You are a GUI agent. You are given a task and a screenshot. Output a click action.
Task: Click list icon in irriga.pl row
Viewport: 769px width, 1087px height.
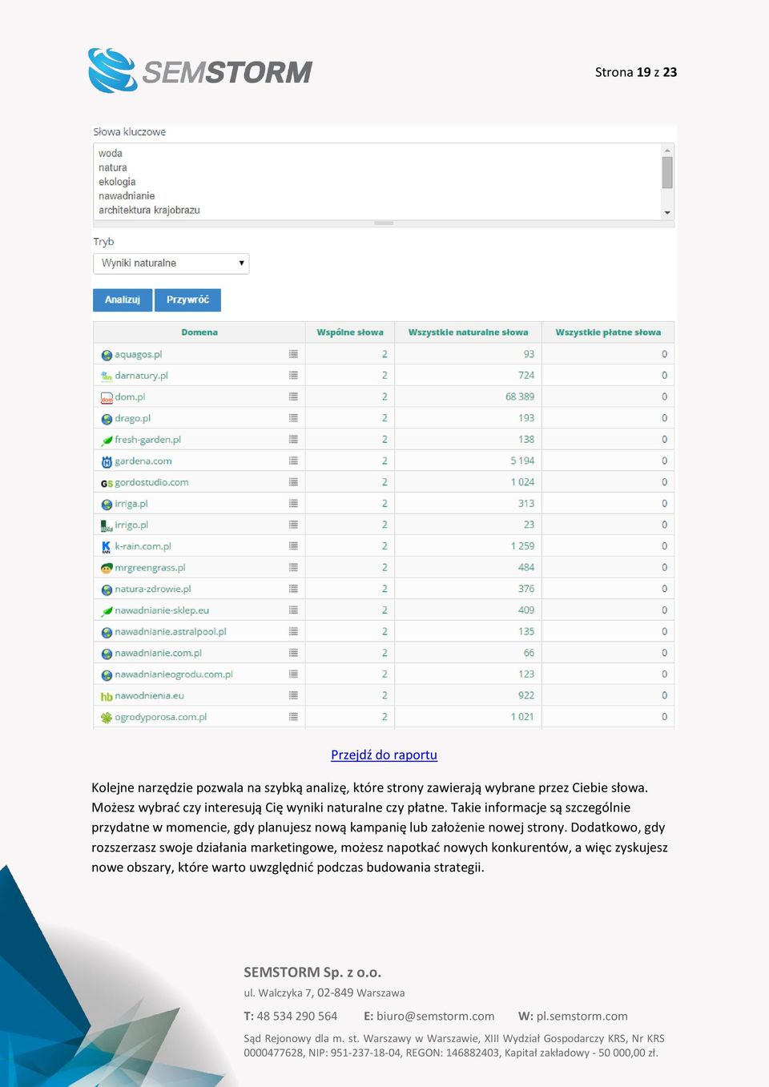click(293, 503)
